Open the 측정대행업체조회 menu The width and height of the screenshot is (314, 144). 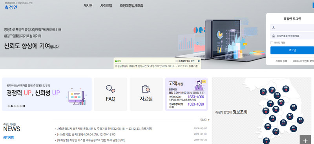[131, 6]
